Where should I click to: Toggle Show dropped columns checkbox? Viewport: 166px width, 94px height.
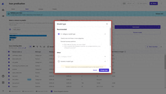coord(52,91)
